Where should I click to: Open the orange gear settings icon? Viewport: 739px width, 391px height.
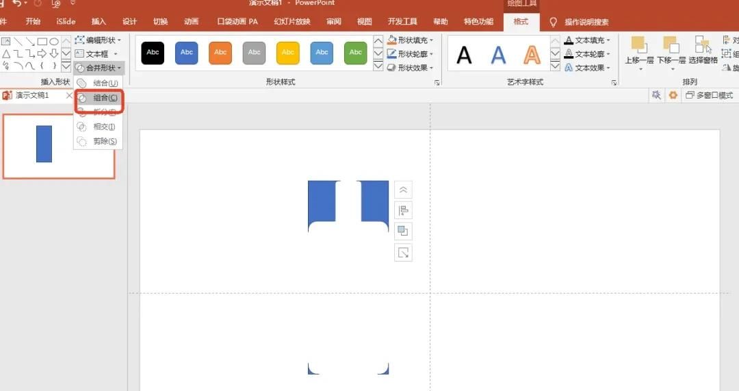[x=673, y=94]
